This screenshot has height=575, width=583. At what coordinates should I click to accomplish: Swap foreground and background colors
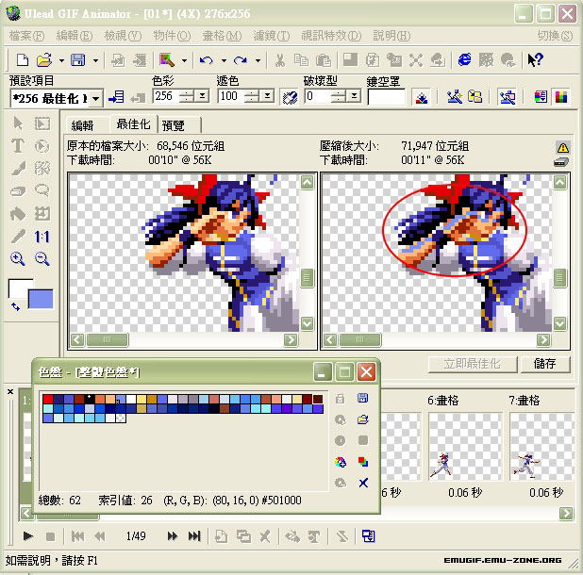(15, 306)
